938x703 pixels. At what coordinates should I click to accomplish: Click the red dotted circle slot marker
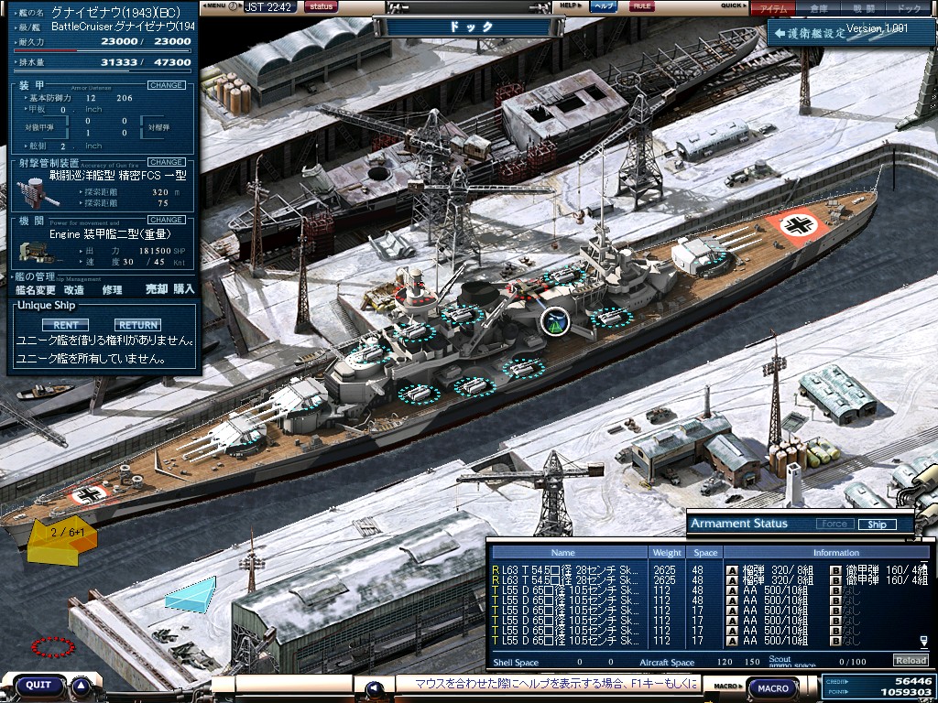coord(52,647)
